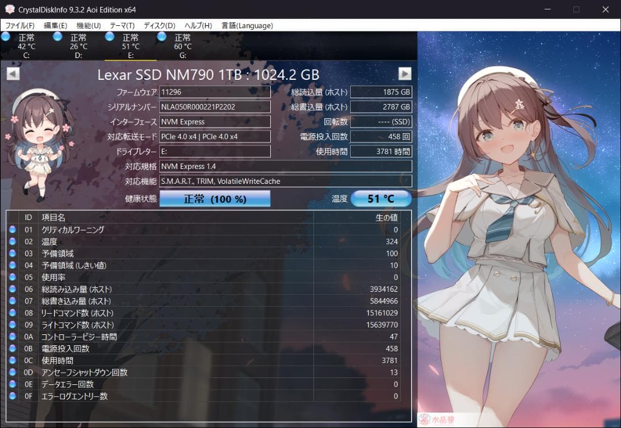
Task: Click the blue indicator beside 電源投入回数
Action: coord(14,348)
